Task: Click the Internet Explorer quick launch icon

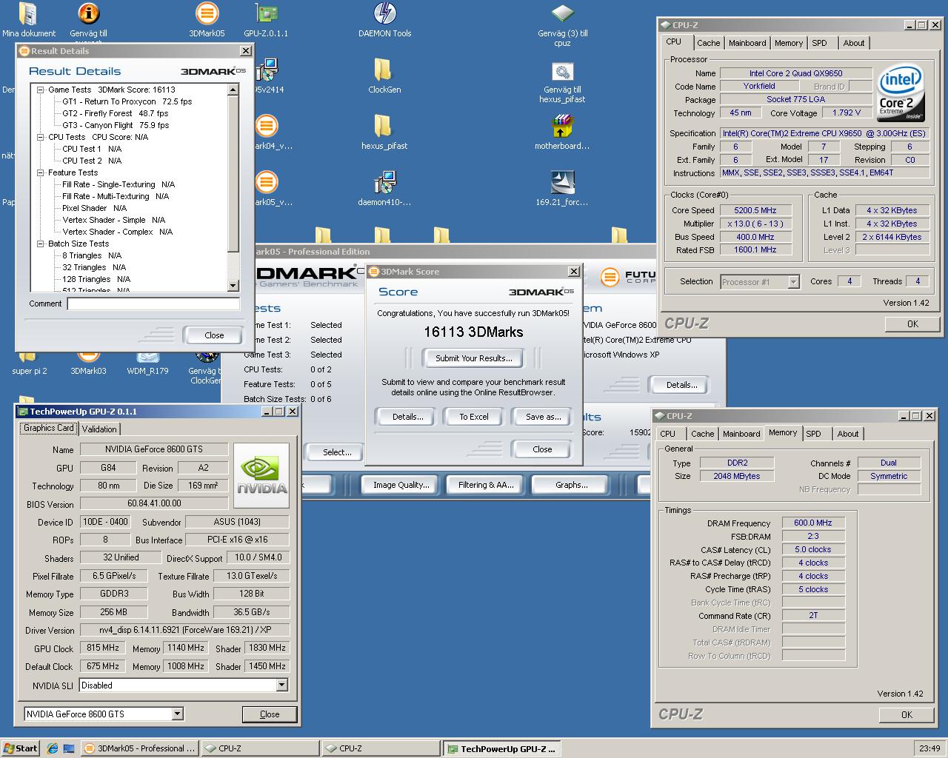Action: click(52, 748)
